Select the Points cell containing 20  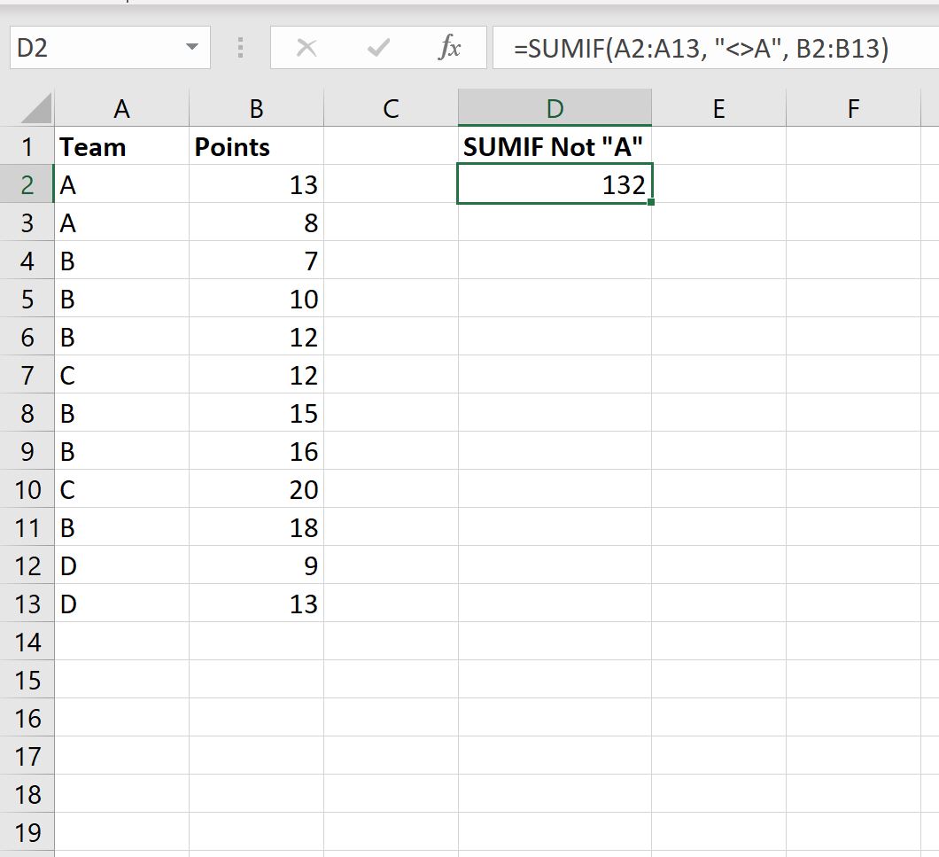pyautogui.click(x=256, y=490)
